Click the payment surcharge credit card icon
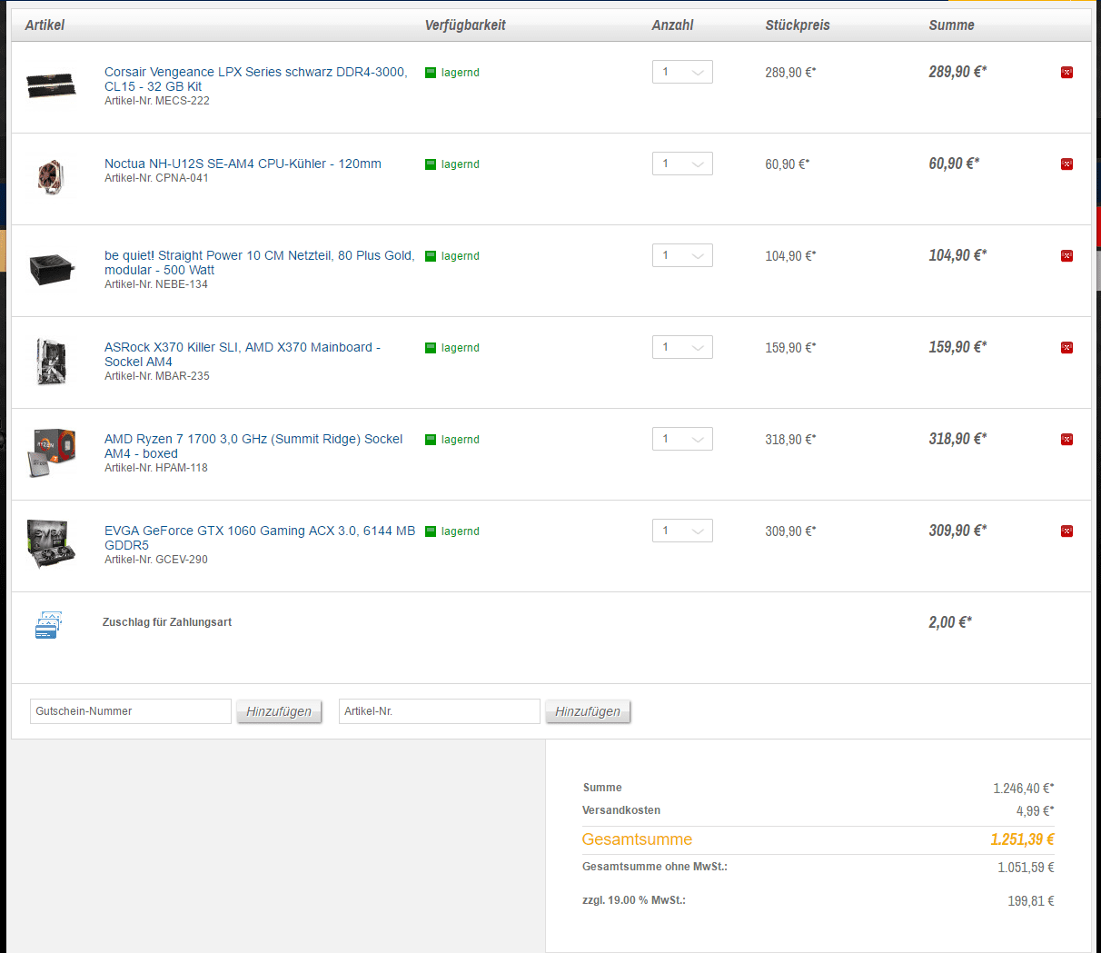Screen dimensions: 1101x953 [47, 624]
